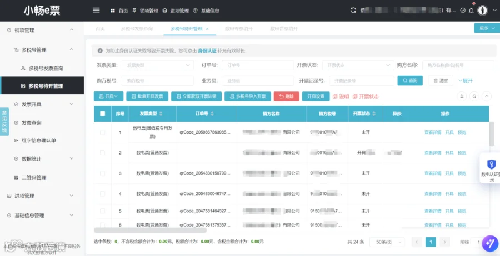
Task: Close the 多税号待开管理 tab
Action: point(207,29)
